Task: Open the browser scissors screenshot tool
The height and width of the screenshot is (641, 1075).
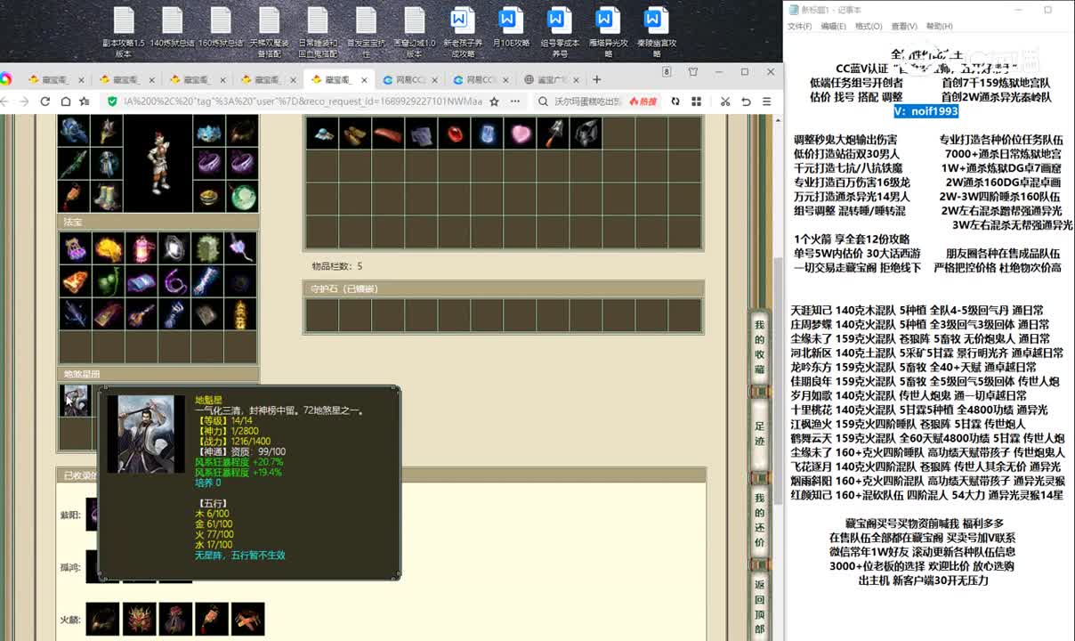Action: [725, 101]
